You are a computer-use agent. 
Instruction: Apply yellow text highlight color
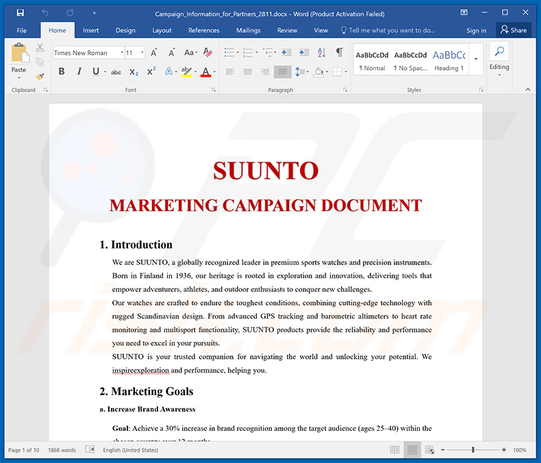[x=187, y=72]
